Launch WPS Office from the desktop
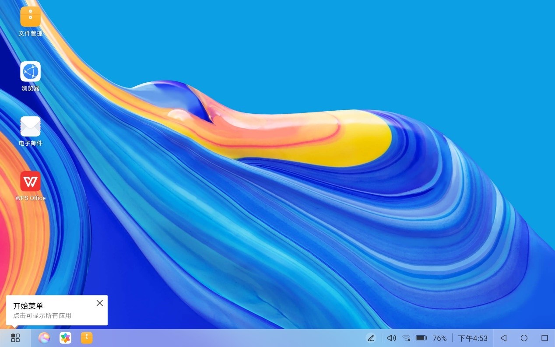Viewport: 555px width, 347px height. coord(30,181)
